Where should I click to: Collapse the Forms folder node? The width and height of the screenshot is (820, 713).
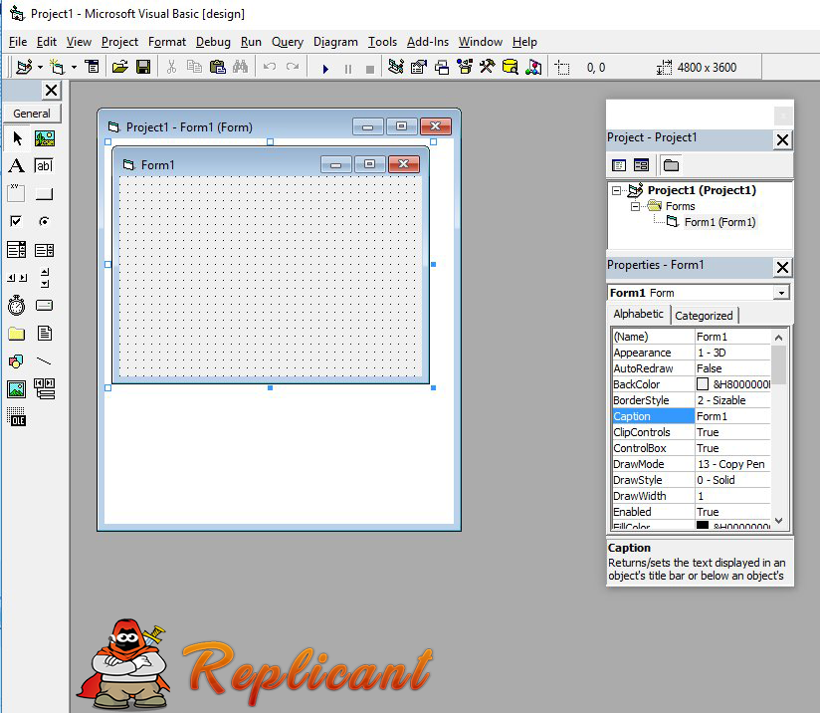coord(635,206)
